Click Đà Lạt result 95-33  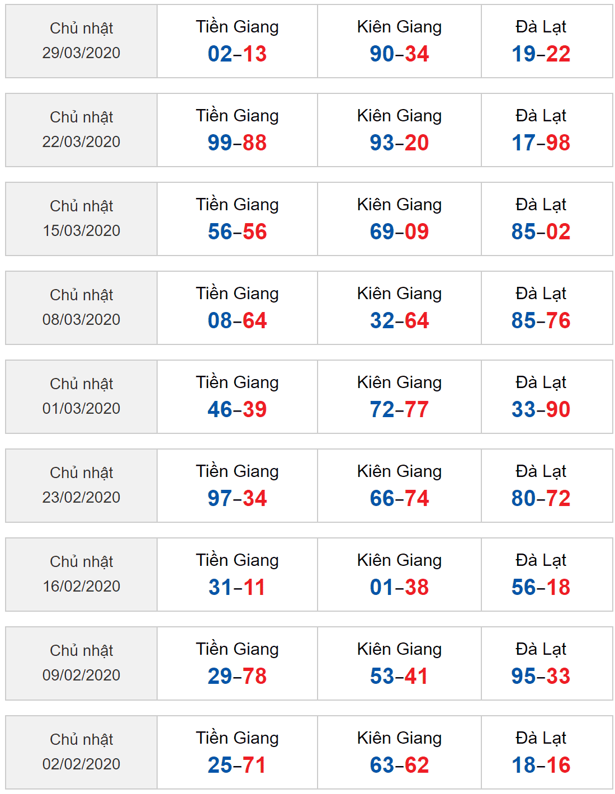tap(541, 677)
